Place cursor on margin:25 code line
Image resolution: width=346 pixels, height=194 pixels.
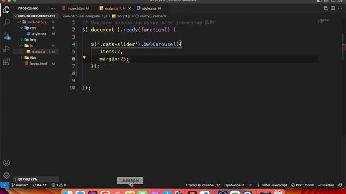(114, 59)
